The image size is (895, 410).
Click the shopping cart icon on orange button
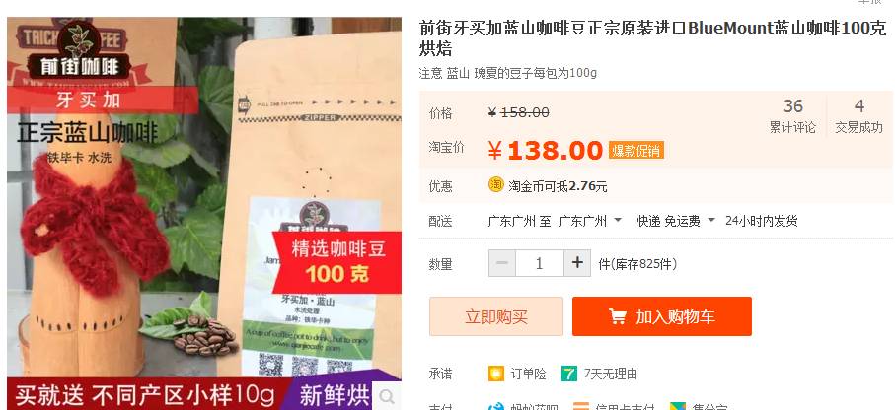pyautogui.click(x=617, y=316)
